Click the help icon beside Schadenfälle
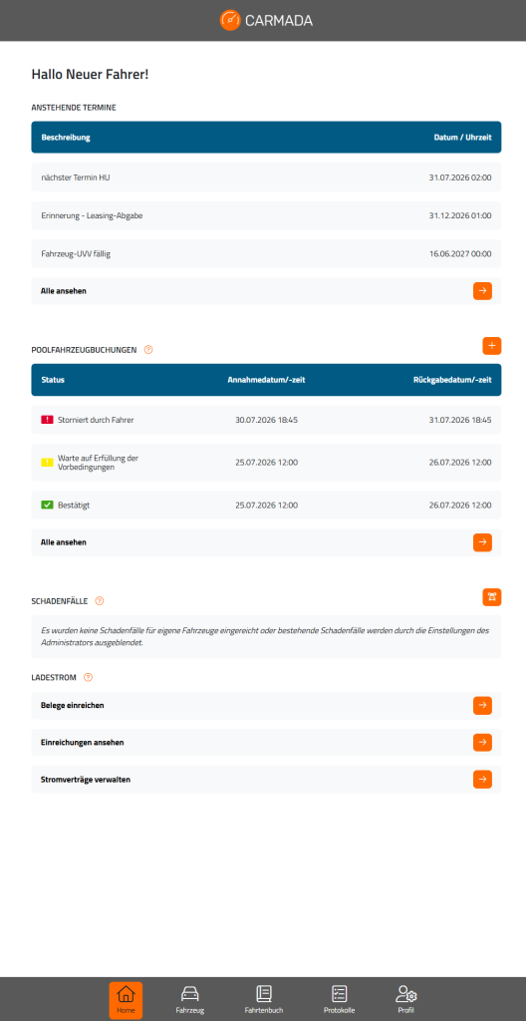The image size is (526, 1021). [x=100, y=601]
